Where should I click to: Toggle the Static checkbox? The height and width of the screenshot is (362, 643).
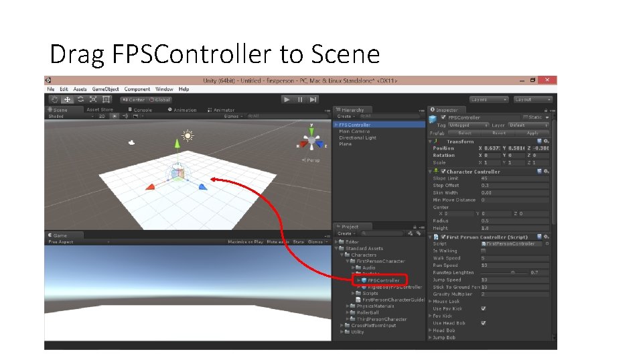click(x=525, y=117)
